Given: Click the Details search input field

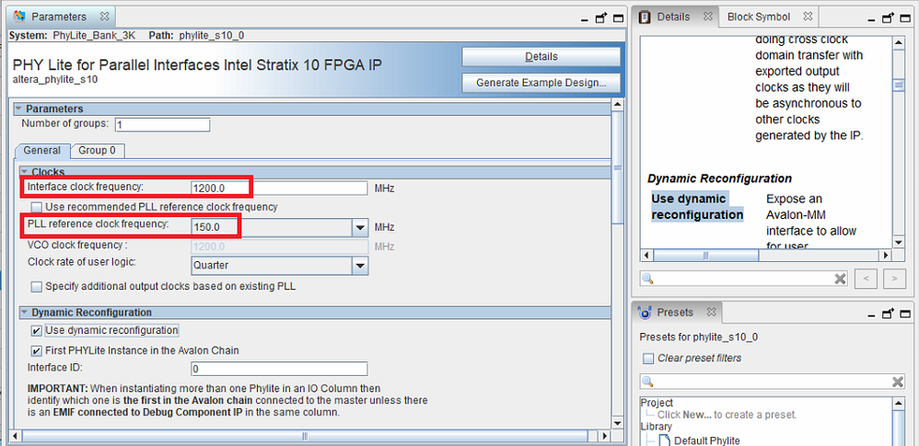Looking at the screenshot, I should [744, 279].
